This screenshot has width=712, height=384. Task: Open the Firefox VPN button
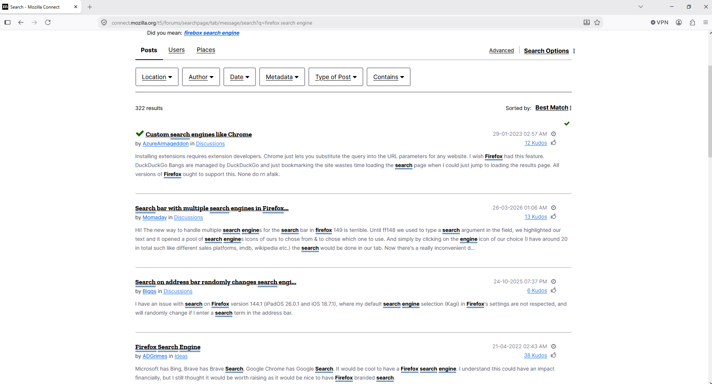point(659,22)
